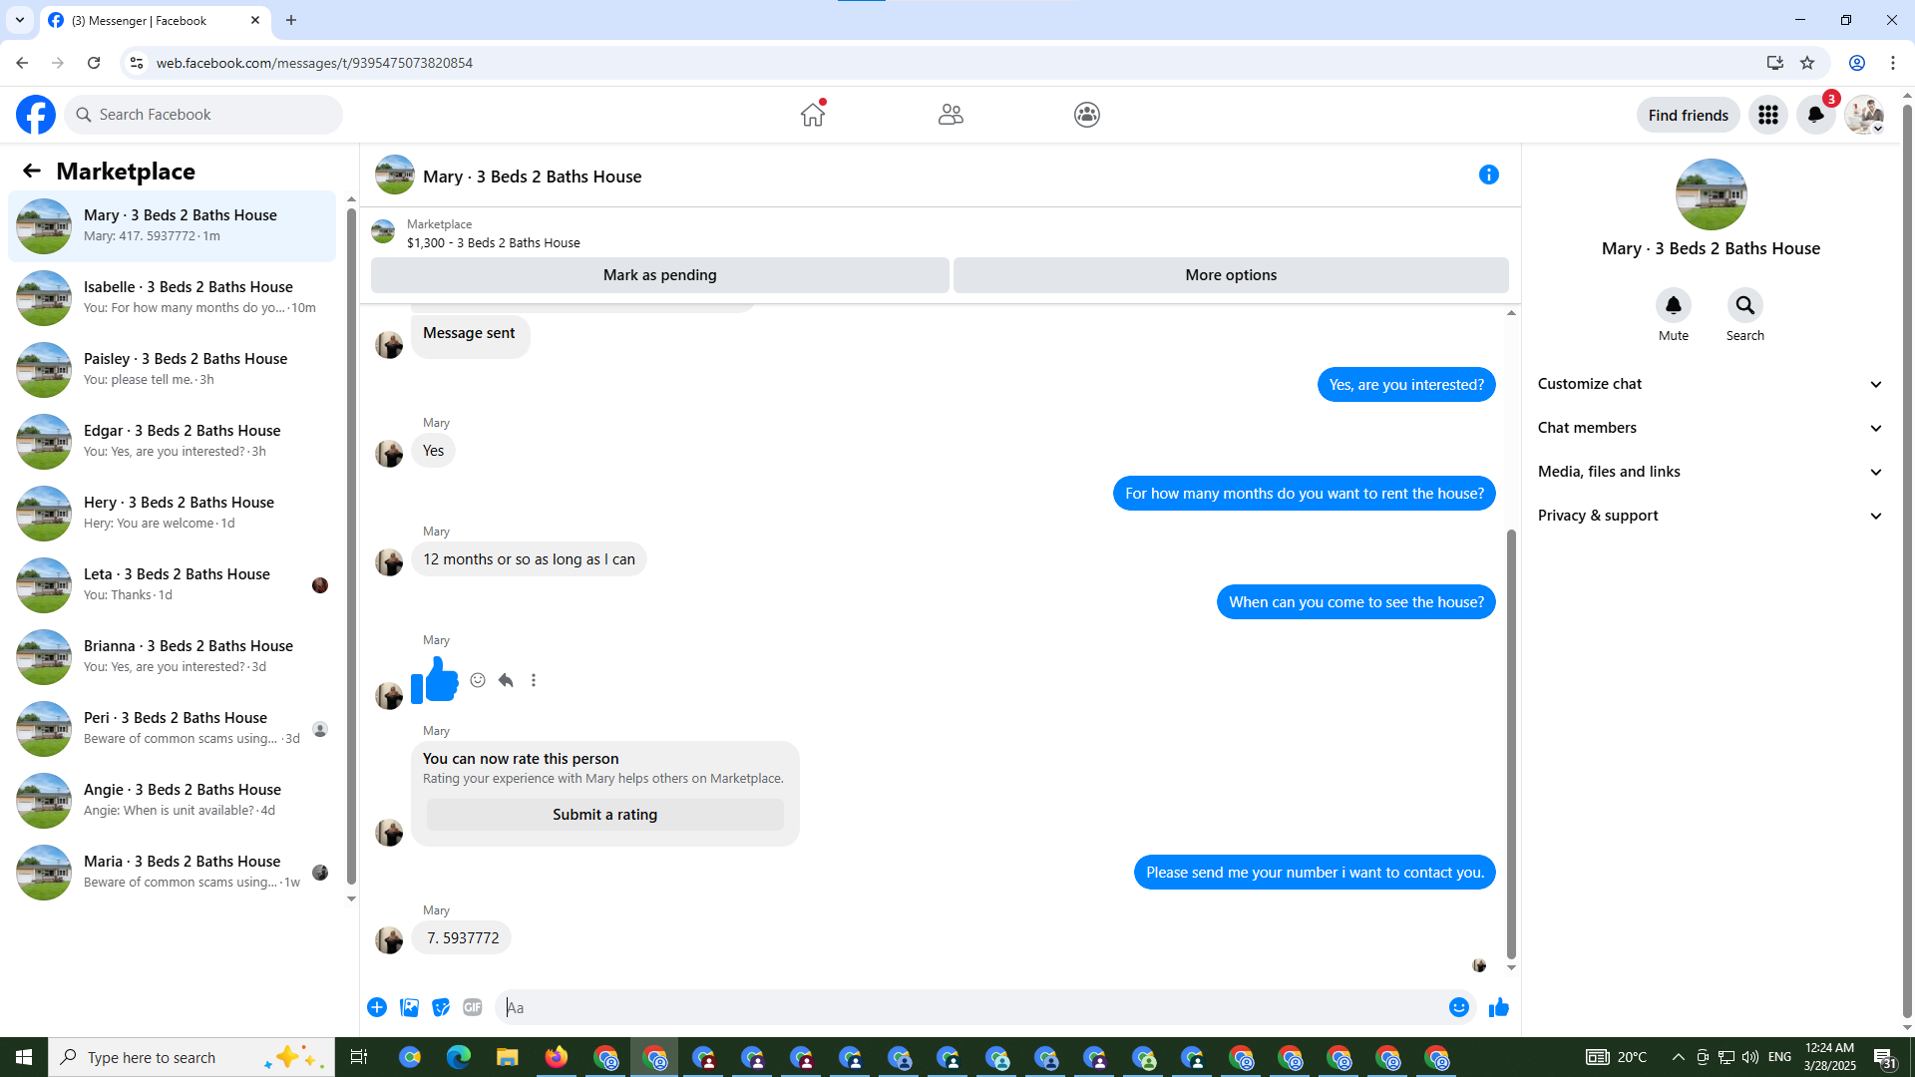Go to Facebook Home feed icon
The height and width of the screenshot is (1077, 1915).
813,115
